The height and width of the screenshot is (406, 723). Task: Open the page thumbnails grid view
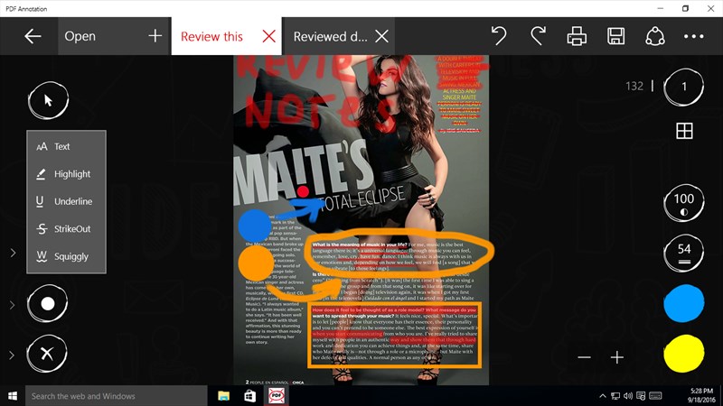(x=684, y=131)
